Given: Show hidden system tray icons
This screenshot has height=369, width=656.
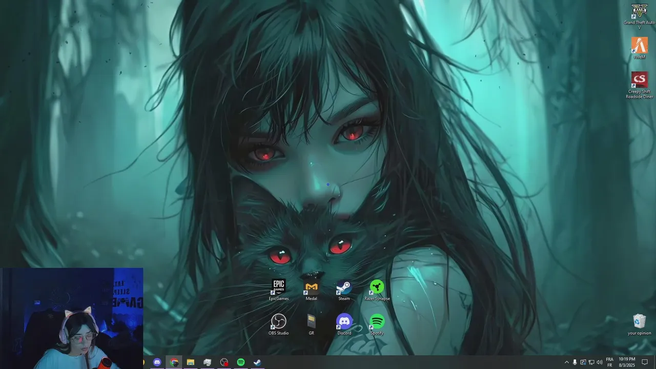Looking at the screenshot, I should [x=566, y=362].
